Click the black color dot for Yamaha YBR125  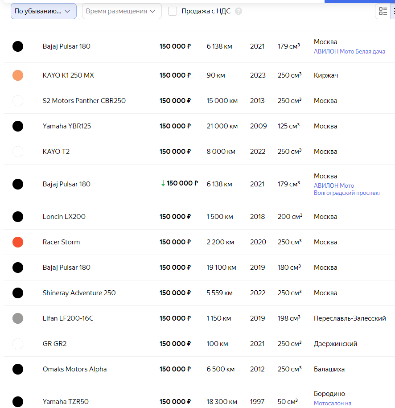(x=18, y=126)
